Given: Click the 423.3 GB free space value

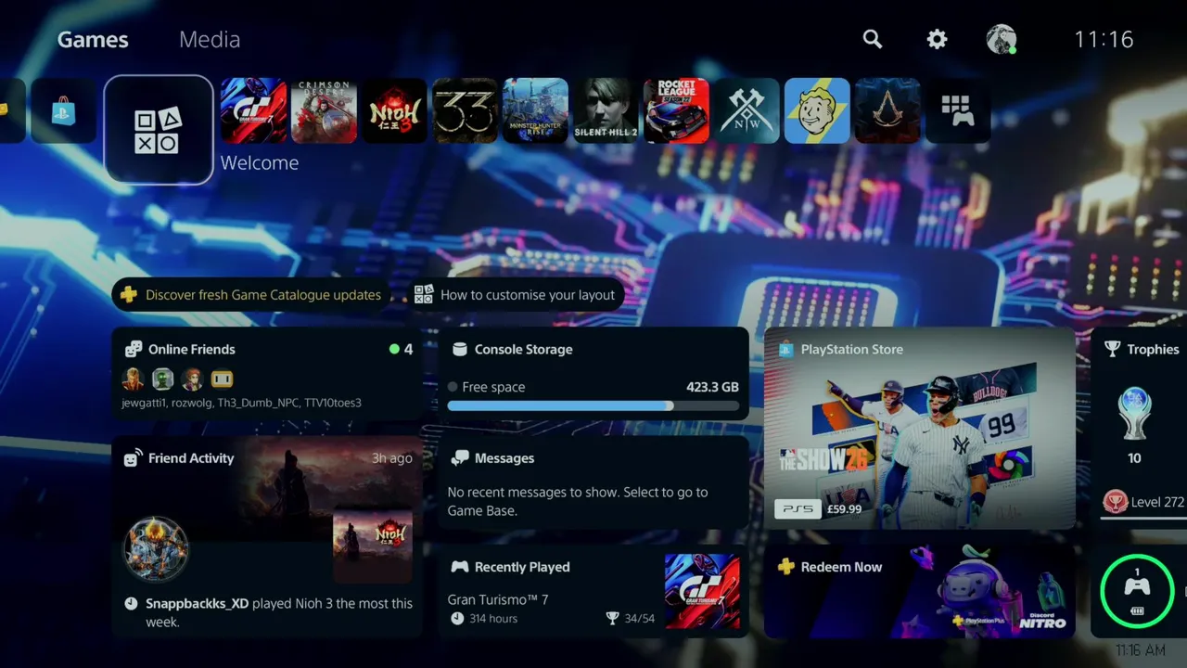Looking at the screenshot, I should point(712,387).
